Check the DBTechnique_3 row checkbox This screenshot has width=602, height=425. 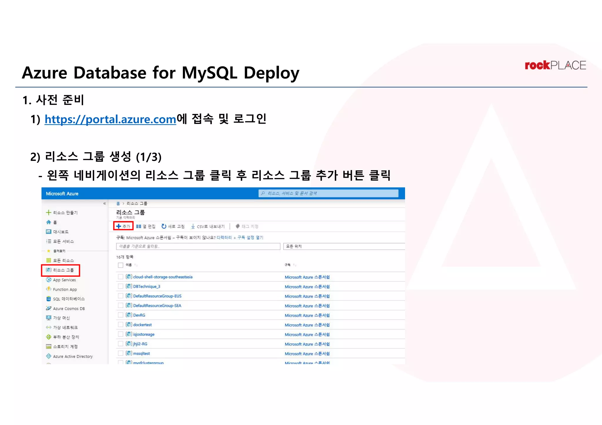click(120, 286)
